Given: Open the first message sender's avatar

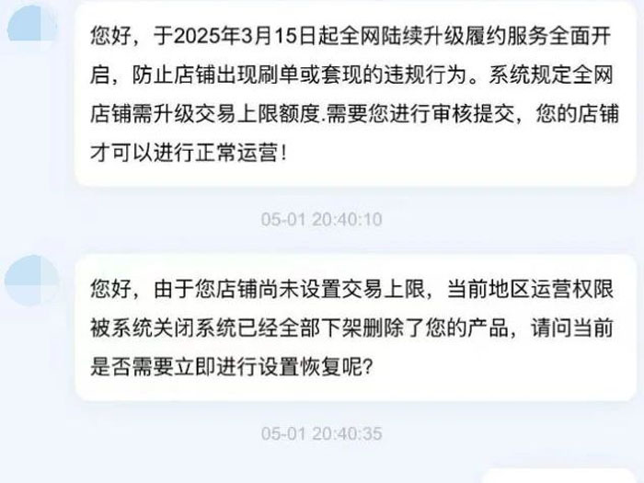Looking at the screenshot, I should [x=32, y=24].
